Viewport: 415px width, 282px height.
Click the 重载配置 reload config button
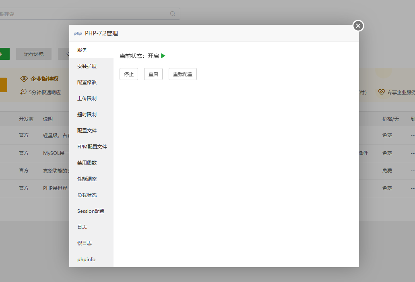182,74
